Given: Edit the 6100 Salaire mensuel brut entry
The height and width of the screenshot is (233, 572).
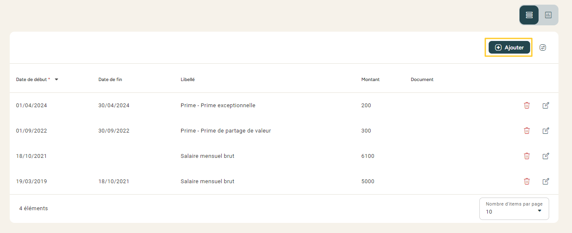Looking at the screenshot, I should pyautogui.click(x=546, y=156).
